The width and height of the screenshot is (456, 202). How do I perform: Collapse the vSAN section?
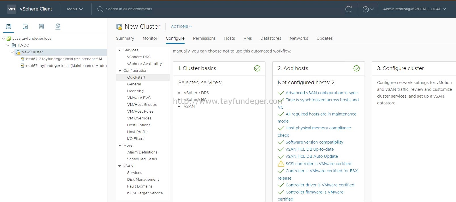120,166
